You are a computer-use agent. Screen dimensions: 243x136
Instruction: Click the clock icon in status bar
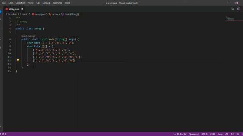pos(232,134)
